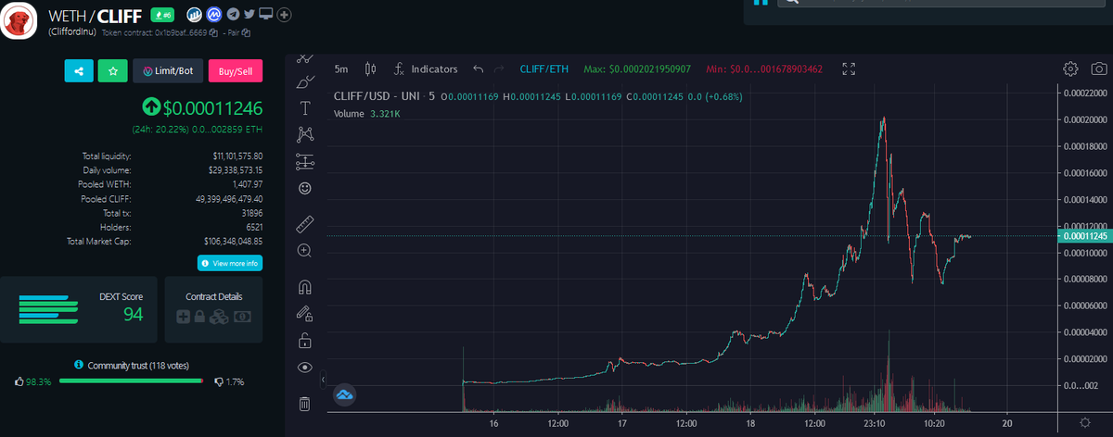Image resolution: width=1113 pixels, height=437 pixels.
Task: Select the ruler measure tool
Action: pos(304,224)
